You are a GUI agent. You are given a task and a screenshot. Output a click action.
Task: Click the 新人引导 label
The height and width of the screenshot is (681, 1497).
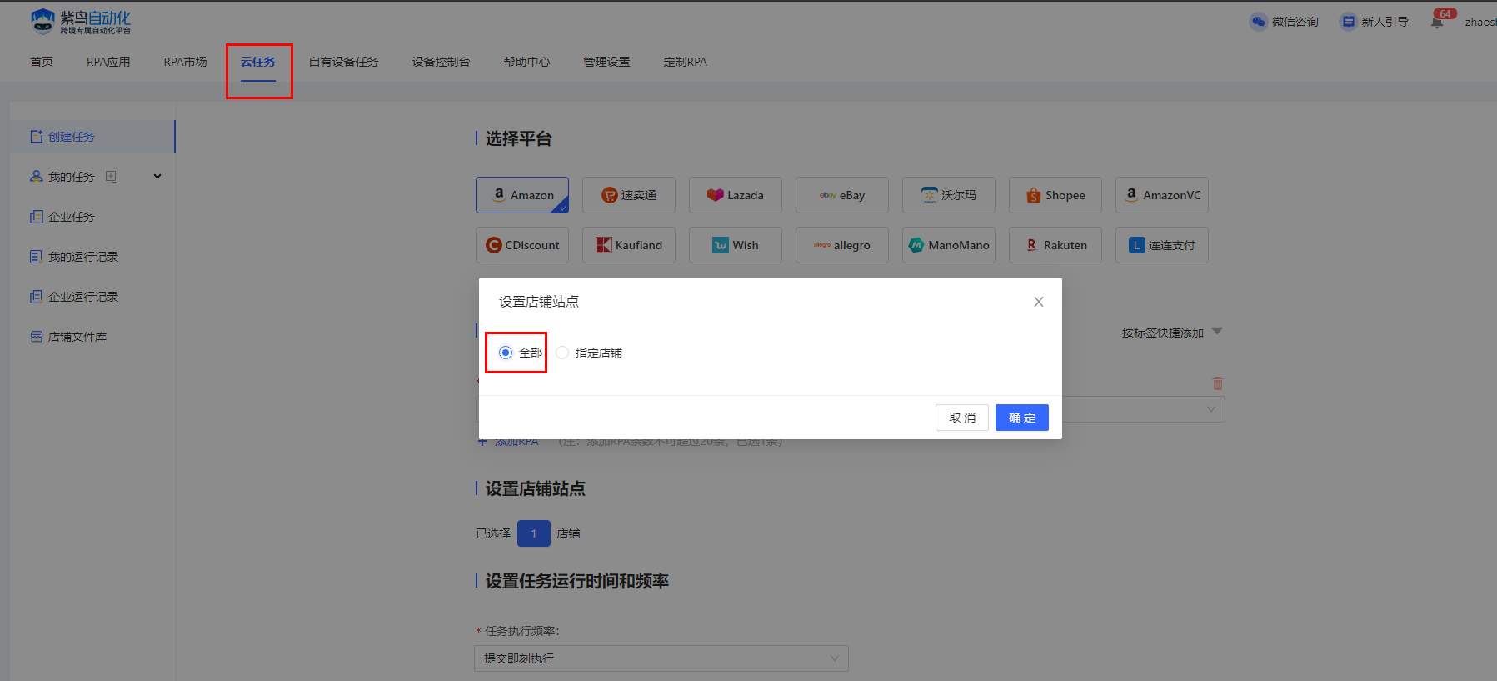tap(1385, 22)
